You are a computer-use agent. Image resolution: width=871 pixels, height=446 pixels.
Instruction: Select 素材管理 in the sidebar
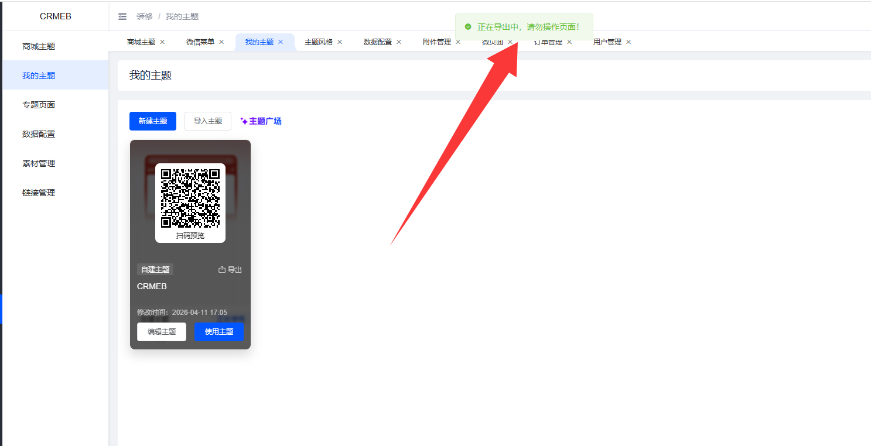39,163
